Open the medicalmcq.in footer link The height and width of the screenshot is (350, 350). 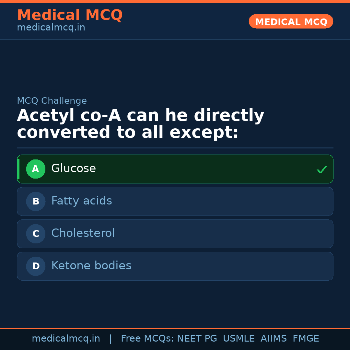tap(66, 338)
